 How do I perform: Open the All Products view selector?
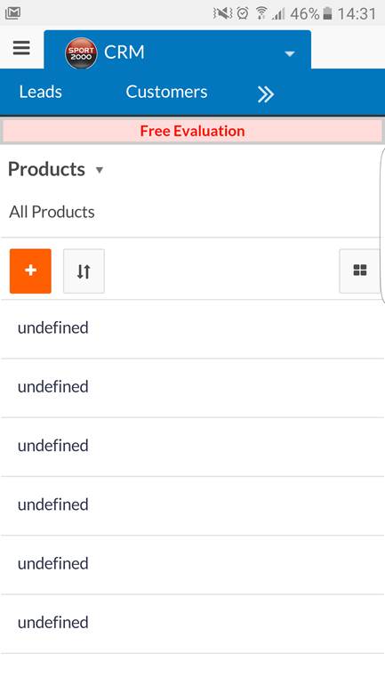click(x=52, y=212)
